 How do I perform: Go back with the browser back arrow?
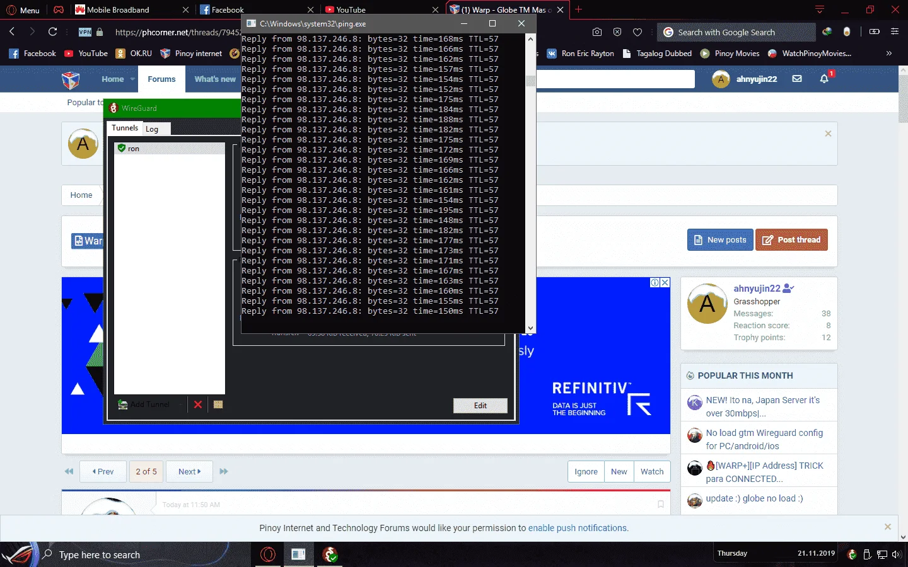[x=12, y=31]
